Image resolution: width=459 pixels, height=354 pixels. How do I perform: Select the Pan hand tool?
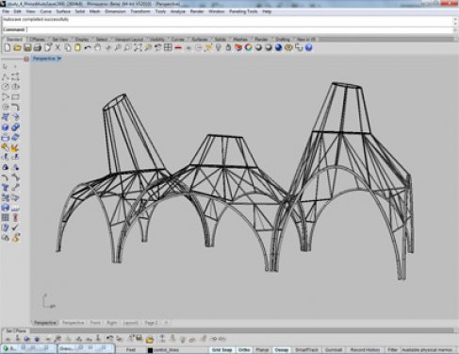tap(98, 47)
